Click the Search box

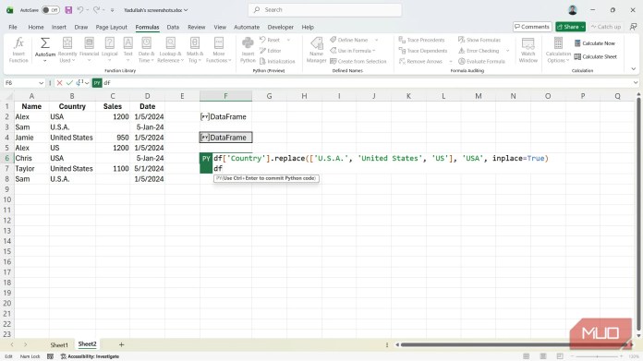(x=325, y=10)
